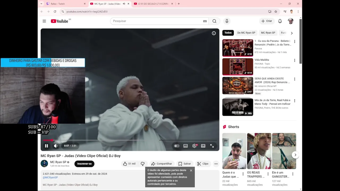
Task: Show video info card icon
Action: coord(214,33)
